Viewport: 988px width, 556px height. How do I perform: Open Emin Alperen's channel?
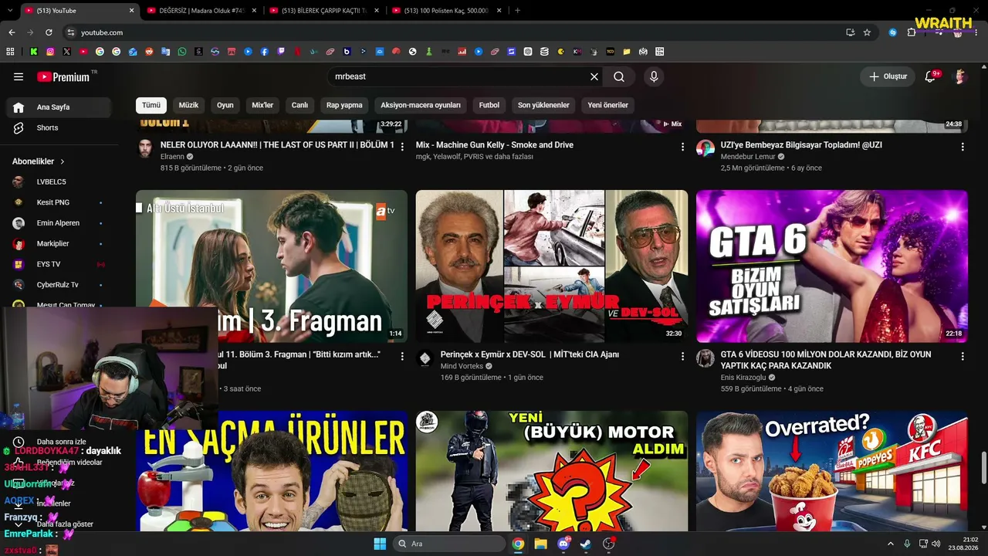59,223
